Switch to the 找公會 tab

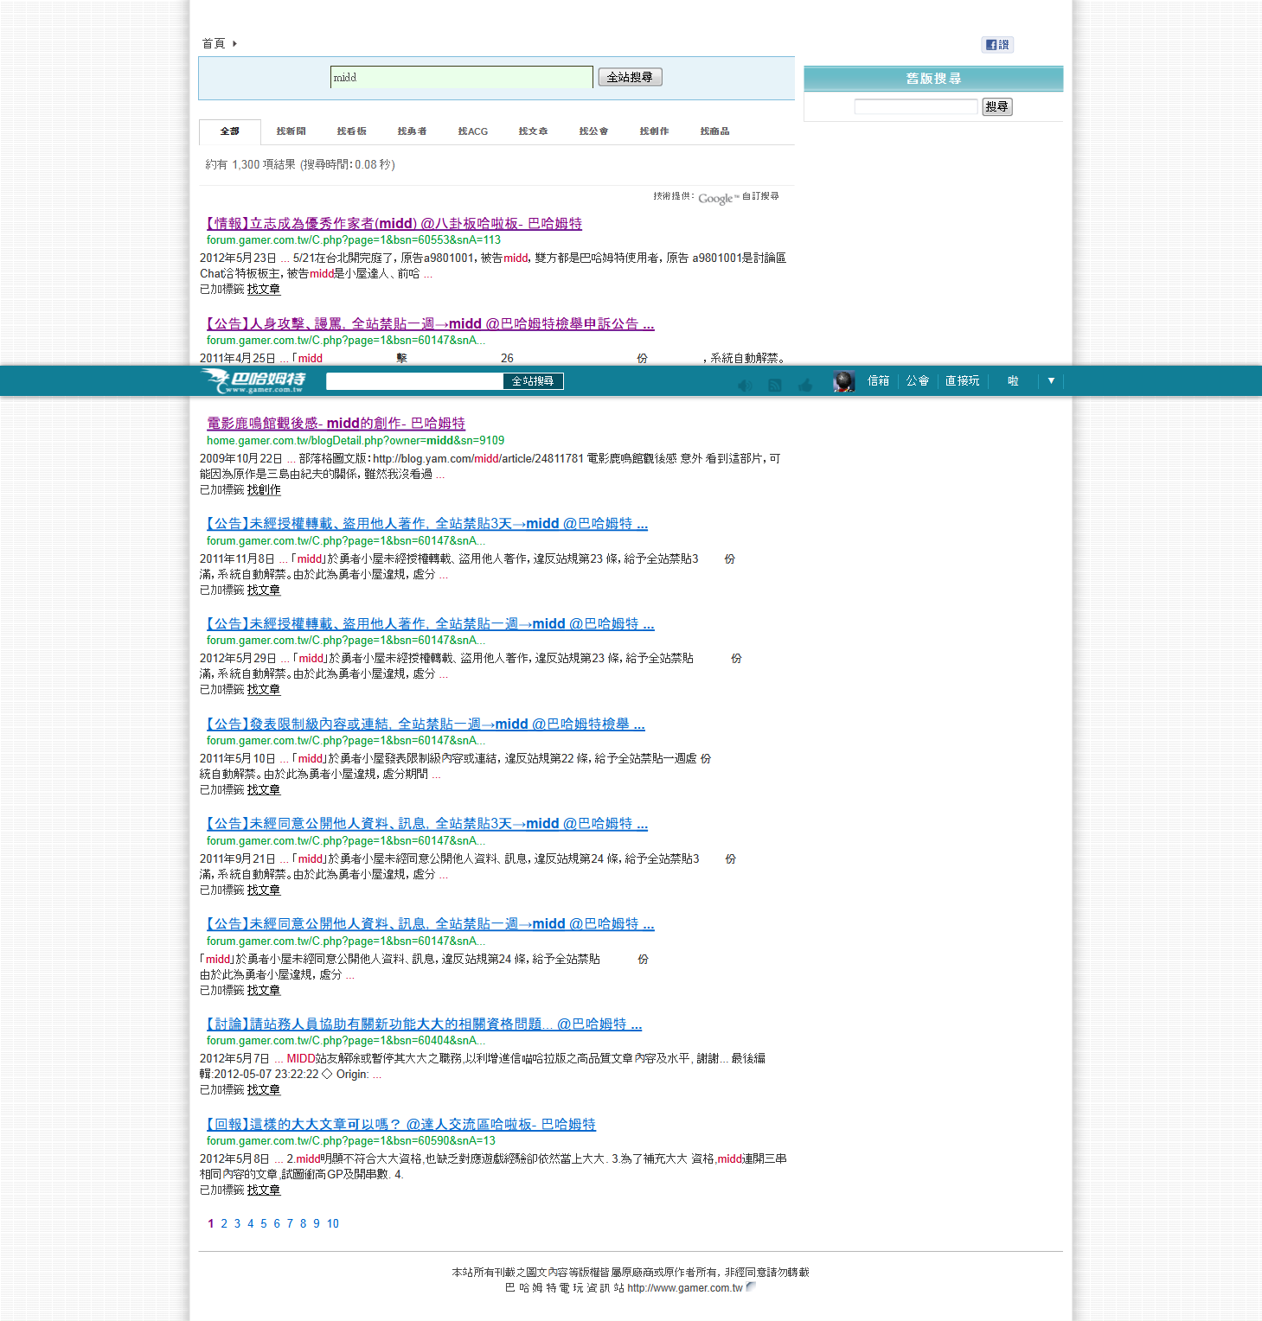click(x=593, y=131)
